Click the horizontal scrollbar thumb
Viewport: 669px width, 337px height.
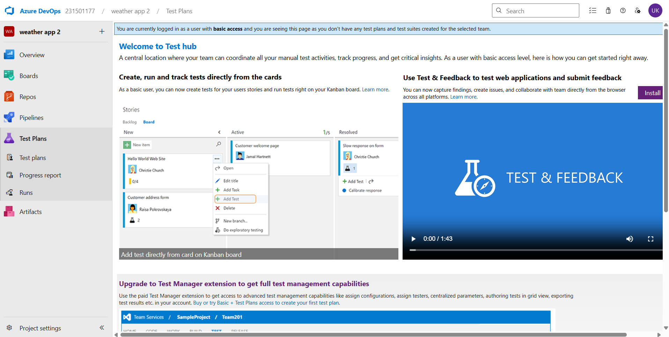coord(373,335)
